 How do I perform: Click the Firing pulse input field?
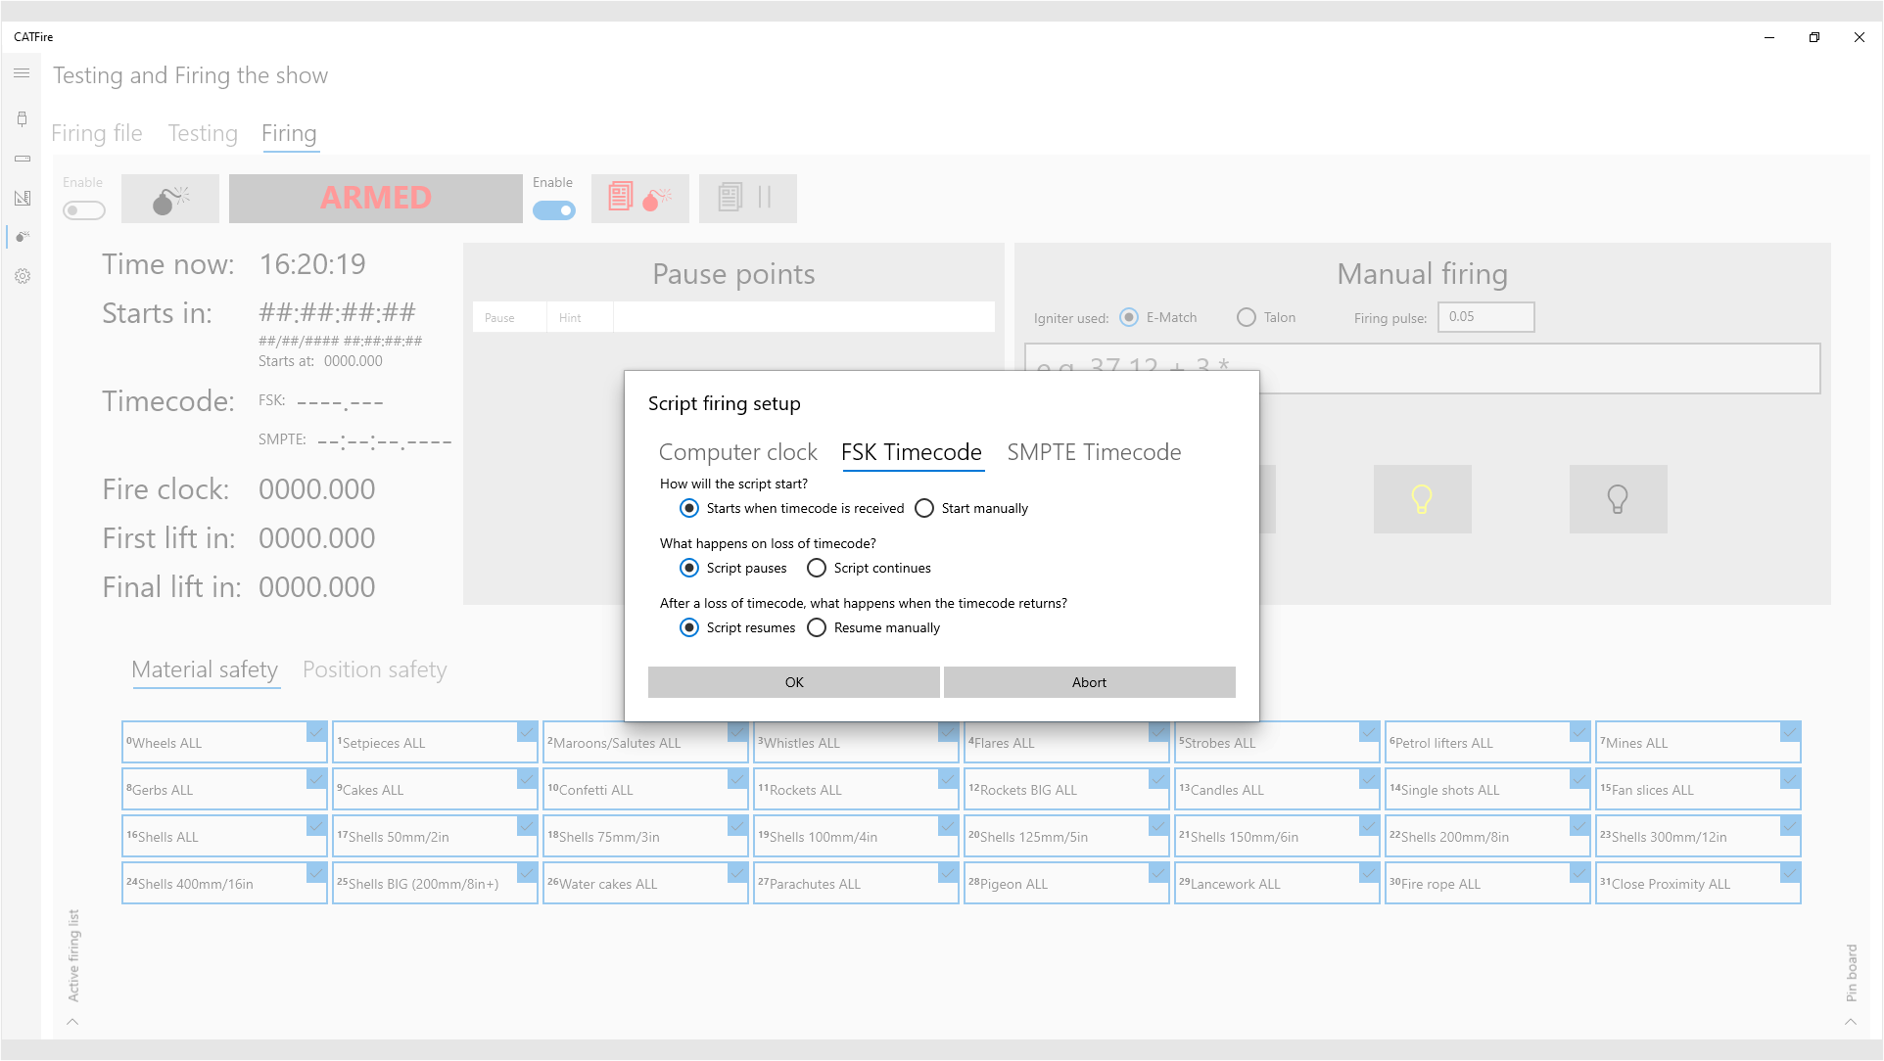[1485, 317]
